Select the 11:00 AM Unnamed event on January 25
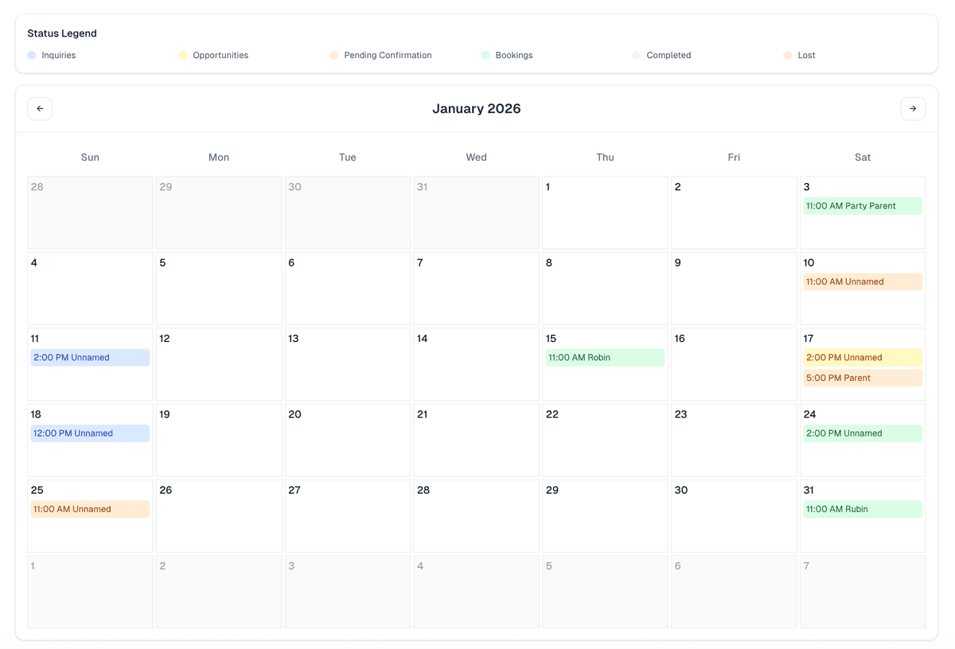The width and height of the screenshot is (955, 649). (89, 508)
